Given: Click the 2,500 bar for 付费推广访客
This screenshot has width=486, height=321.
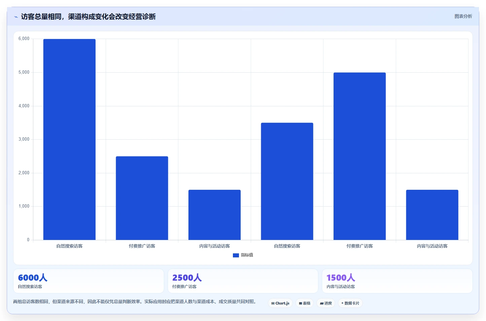Looking at the screenshot, I should pos(142,198).
